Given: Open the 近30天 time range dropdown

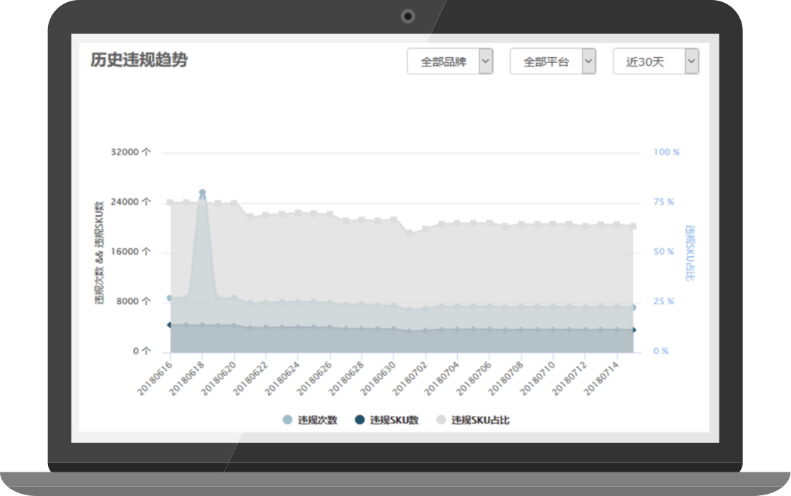Looking at the screenshot, I should click(656, 62).
